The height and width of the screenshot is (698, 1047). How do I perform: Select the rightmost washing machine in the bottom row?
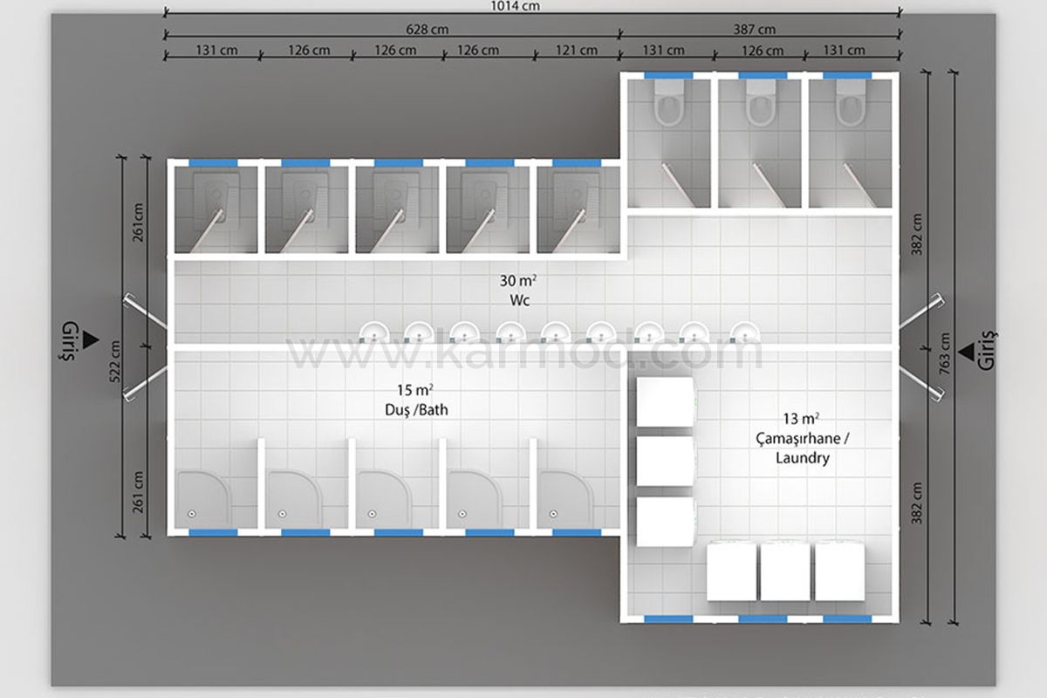839,571
